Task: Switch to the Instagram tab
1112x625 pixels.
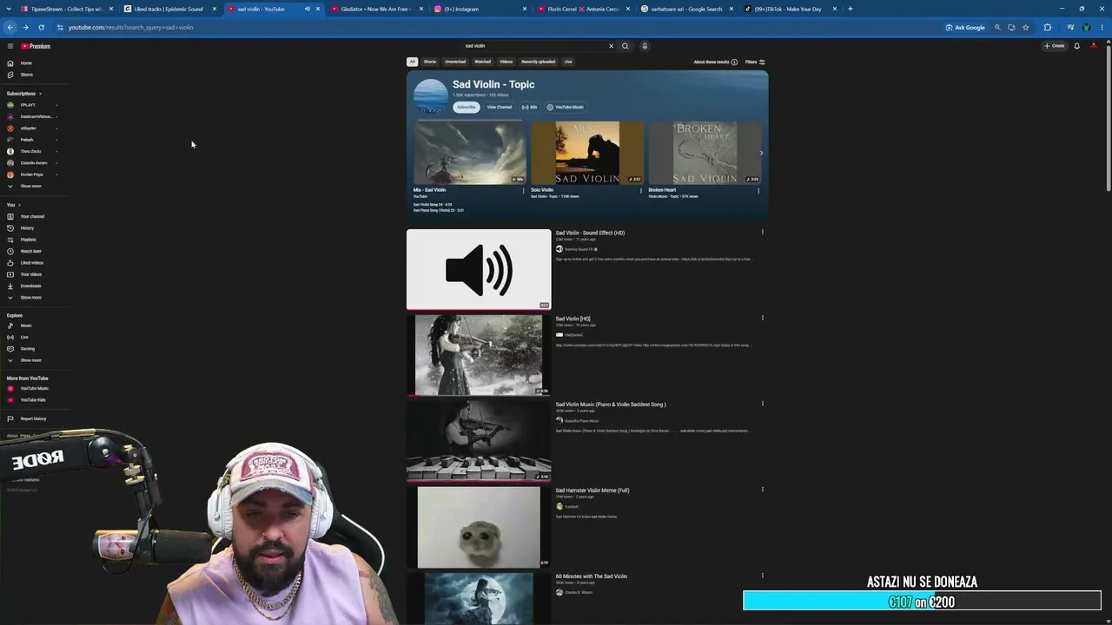Action: pyautogui.click(x=479, y=9)
